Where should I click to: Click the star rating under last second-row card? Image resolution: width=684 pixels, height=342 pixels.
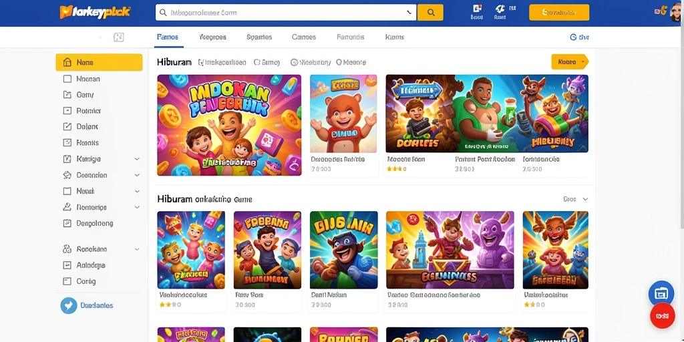coord(536,305)
